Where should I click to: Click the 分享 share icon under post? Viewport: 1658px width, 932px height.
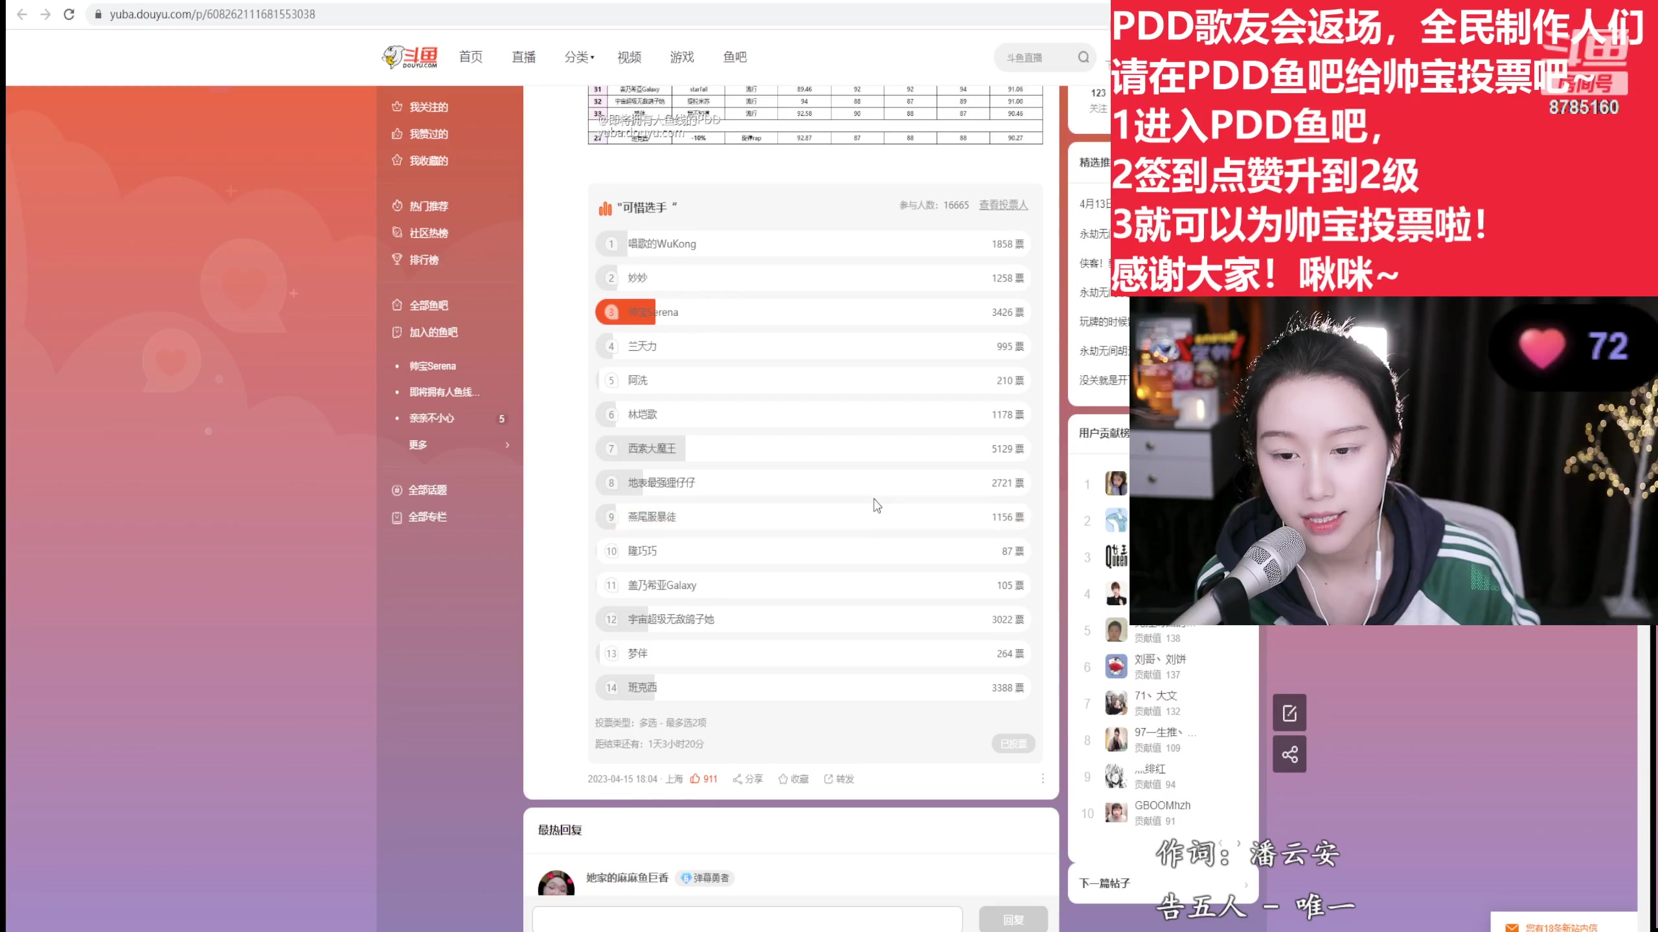[747, 779]
